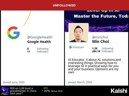
Task: Click the Premium label text
Action: tap(78, 47)
